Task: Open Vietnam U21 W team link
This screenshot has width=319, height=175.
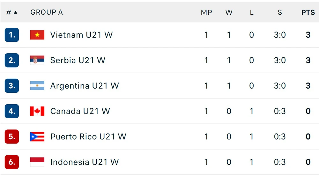Action: (81, 35)
